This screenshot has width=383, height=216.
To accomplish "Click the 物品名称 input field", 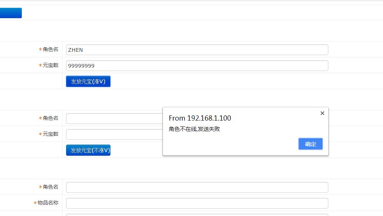I will (197, 203).
